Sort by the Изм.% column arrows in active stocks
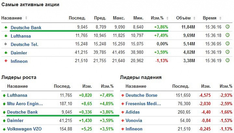 [x=167, y=18]
